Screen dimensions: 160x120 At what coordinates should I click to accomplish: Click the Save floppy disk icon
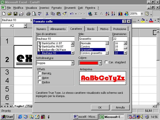(x=15, y=14)
